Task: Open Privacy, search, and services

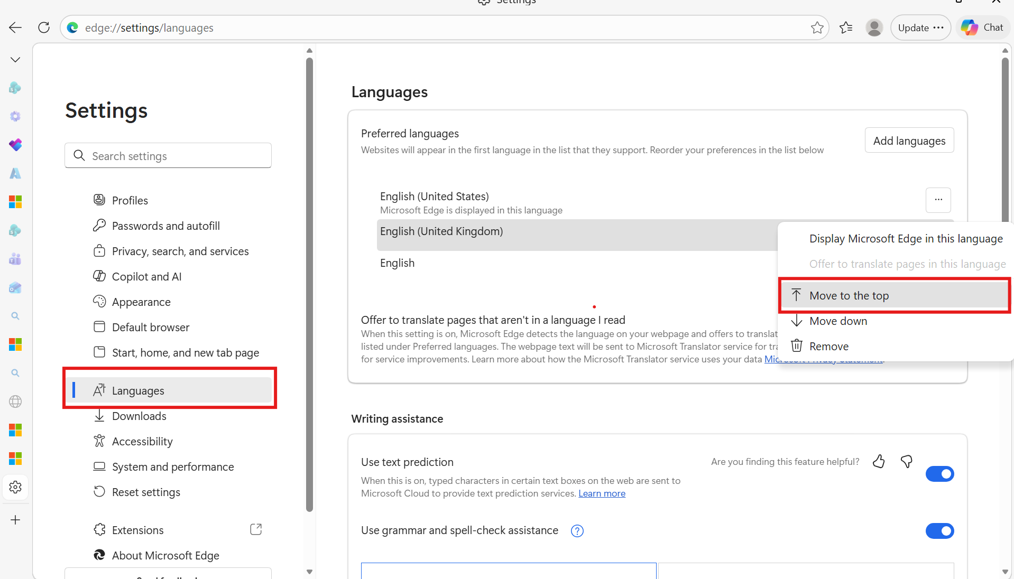Action: (x=168, y=251)
